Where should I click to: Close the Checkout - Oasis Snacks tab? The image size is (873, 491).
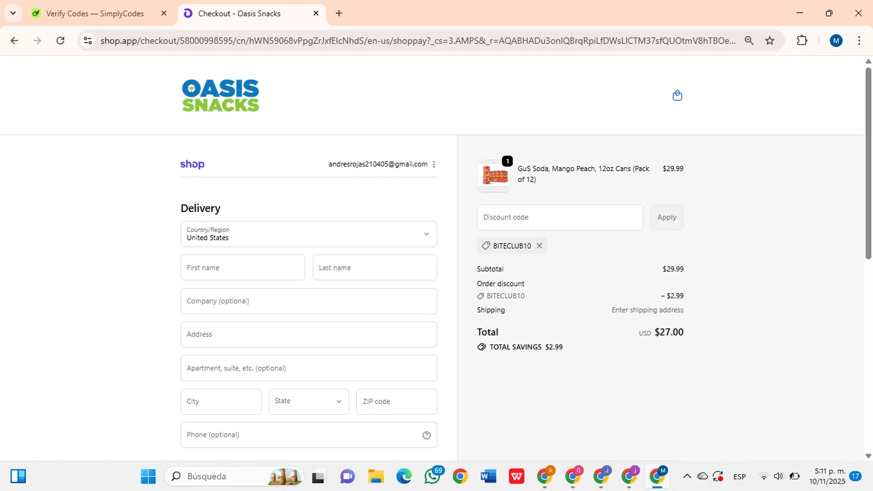316,13
